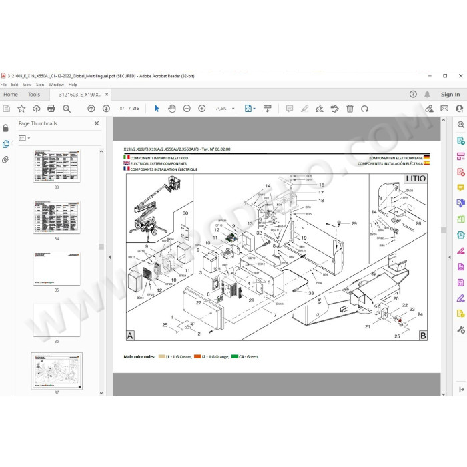Add a sticky note comment

click(x=289, y=109)
